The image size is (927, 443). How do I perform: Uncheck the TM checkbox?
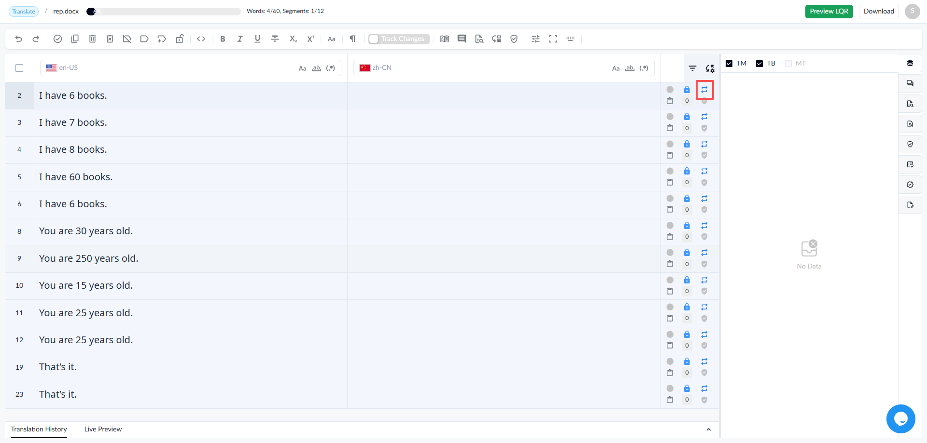click(x=729, y=64)
